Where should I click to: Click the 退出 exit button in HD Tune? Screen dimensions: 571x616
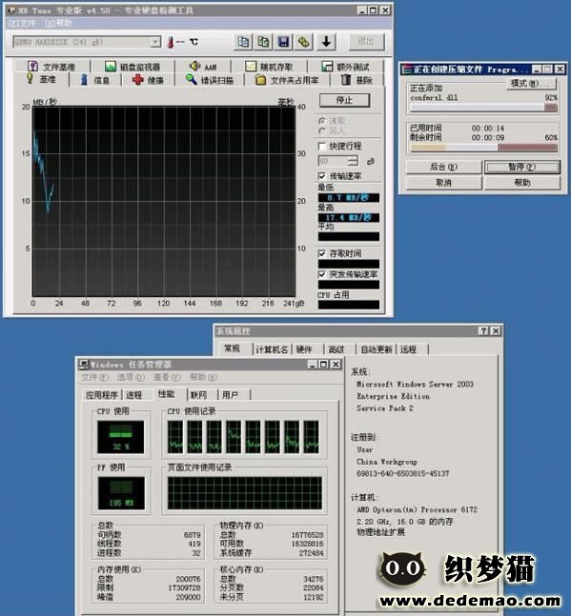point(366,42)
